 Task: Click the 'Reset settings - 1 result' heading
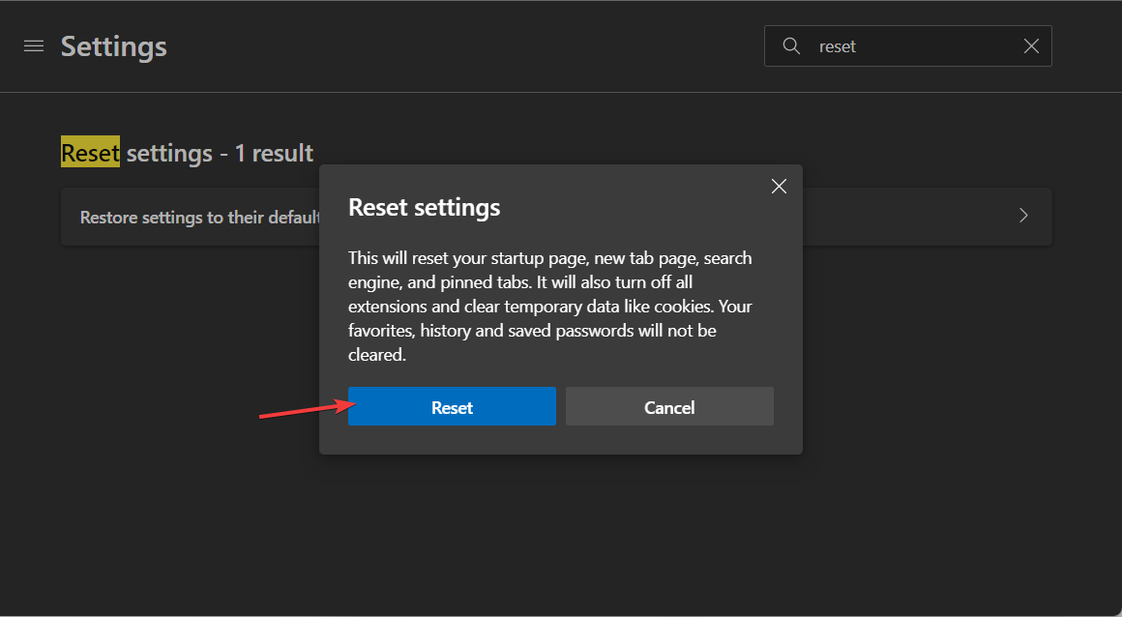187,153
